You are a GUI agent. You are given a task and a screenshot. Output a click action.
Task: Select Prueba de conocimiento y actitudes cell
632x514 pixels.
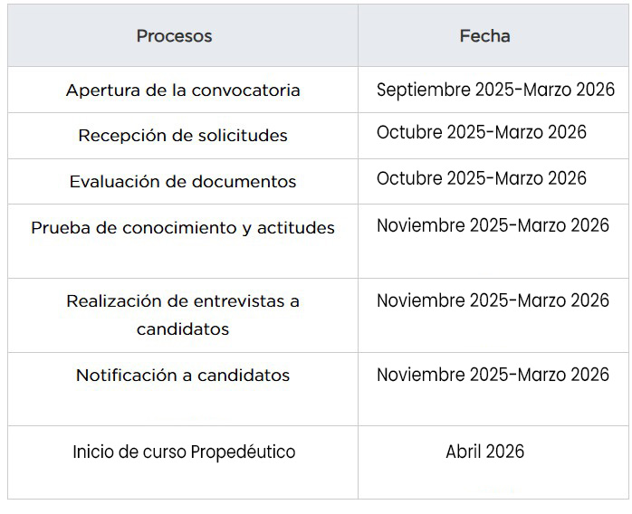click(x=183, y=241)
